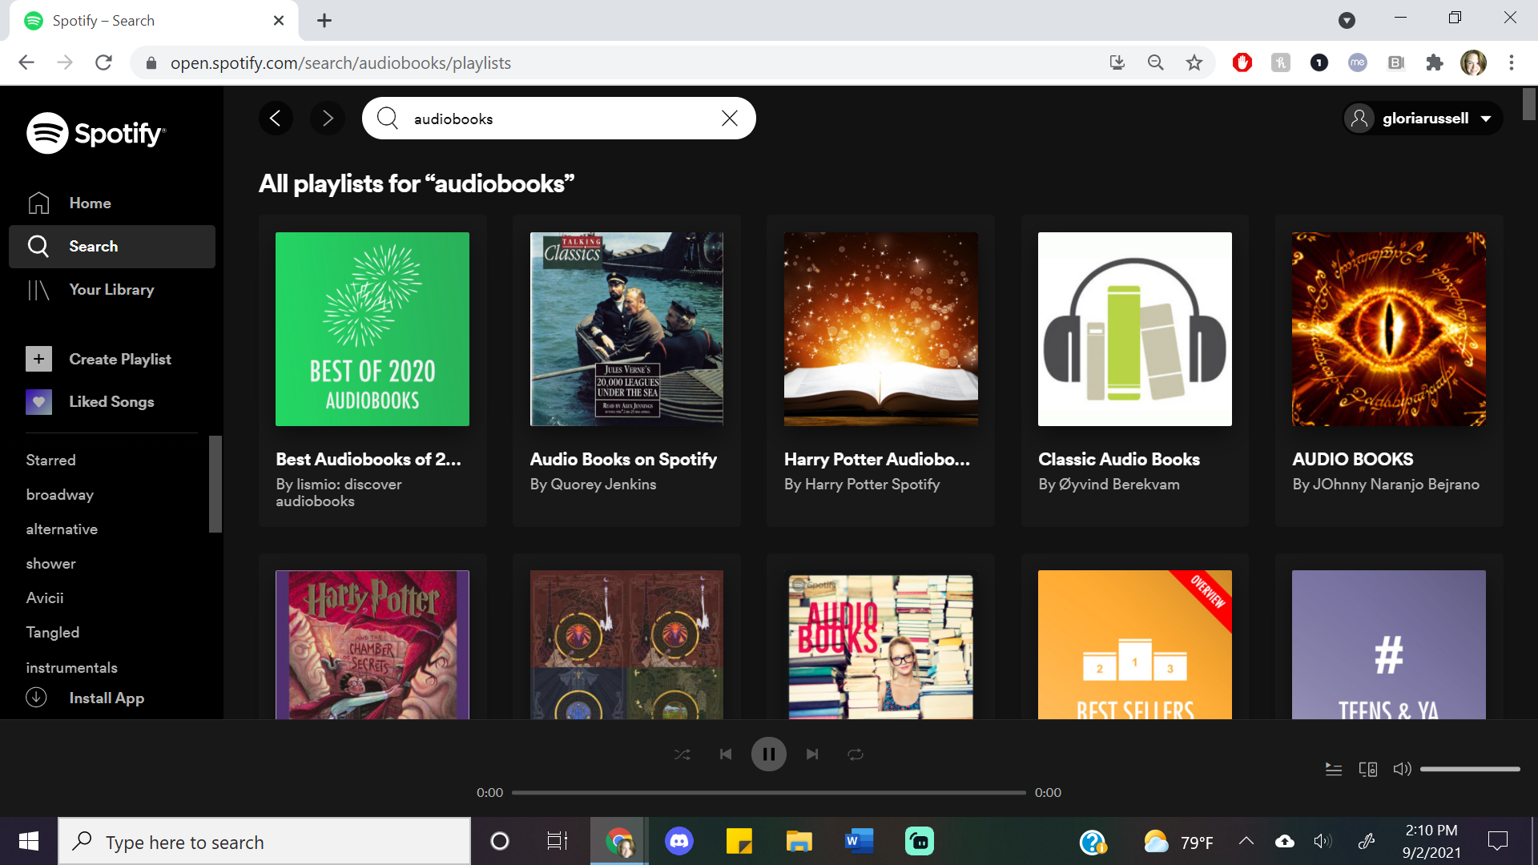Open the Classic Audio Books playlist cover
This screenshot has height=865, width=1538.
tap(1134, 329)
